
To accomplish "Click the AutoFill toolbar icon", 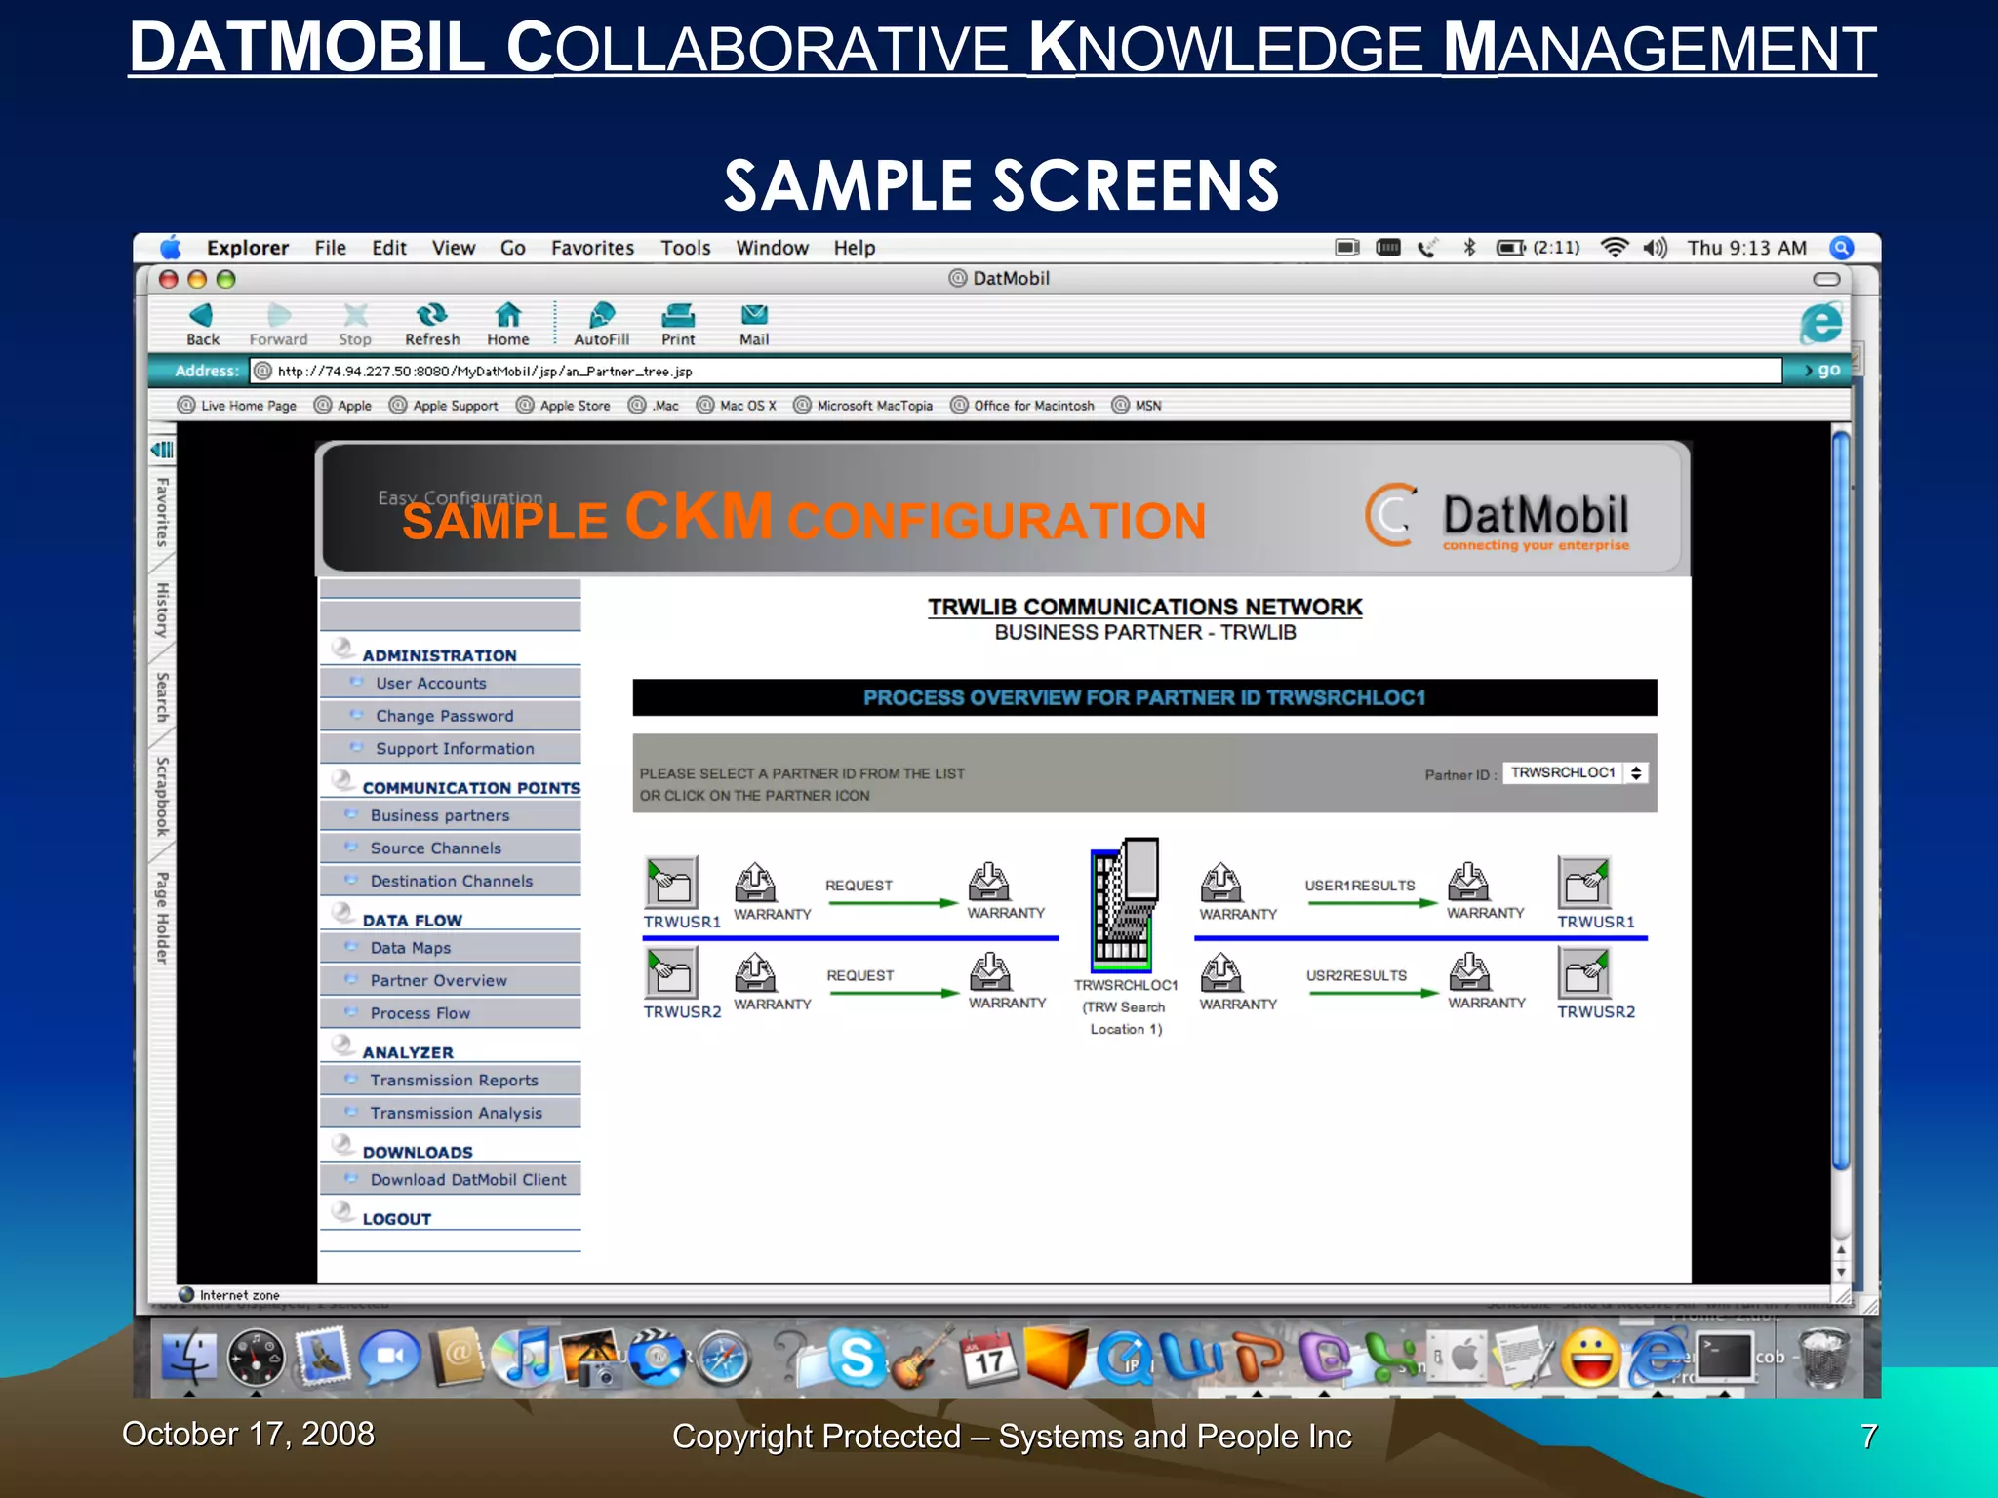I will [x=601, y=314].
